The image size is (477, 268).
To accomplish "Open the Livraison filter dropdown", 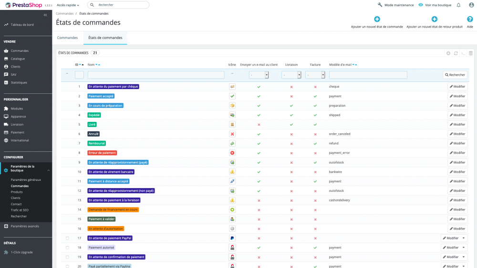I will coord(291,75).
